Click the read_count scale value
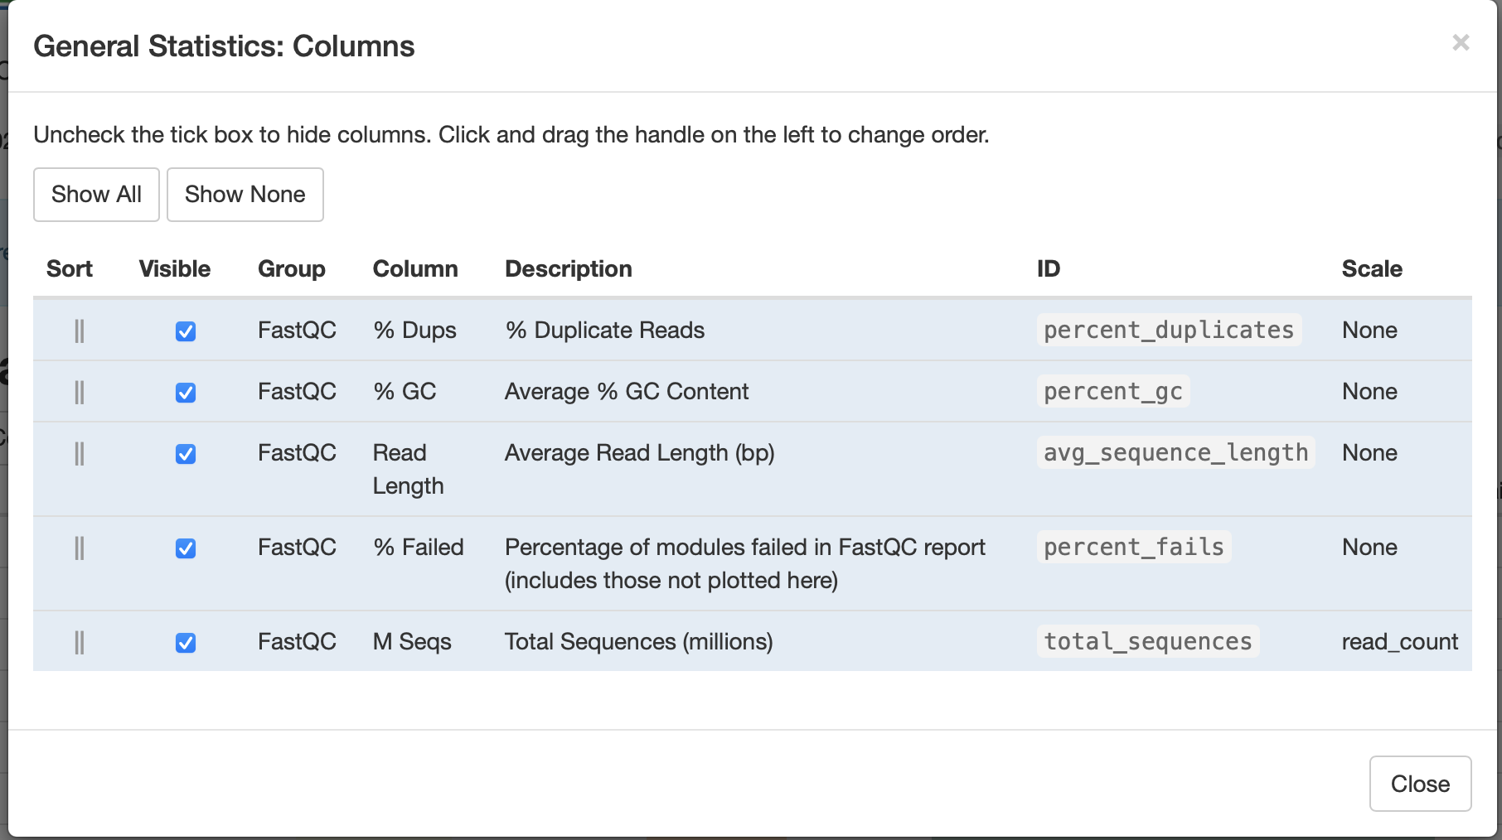 (x=1399, y=642)
